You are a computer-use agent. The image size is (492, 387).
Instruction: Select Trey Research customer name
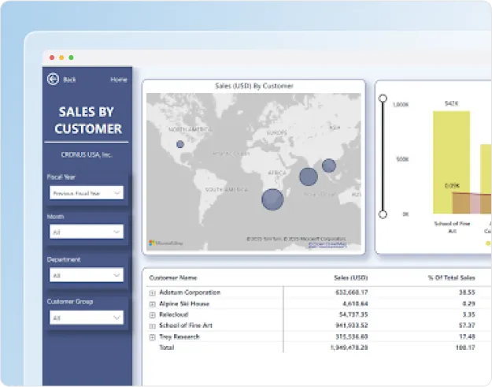(179, 337)
